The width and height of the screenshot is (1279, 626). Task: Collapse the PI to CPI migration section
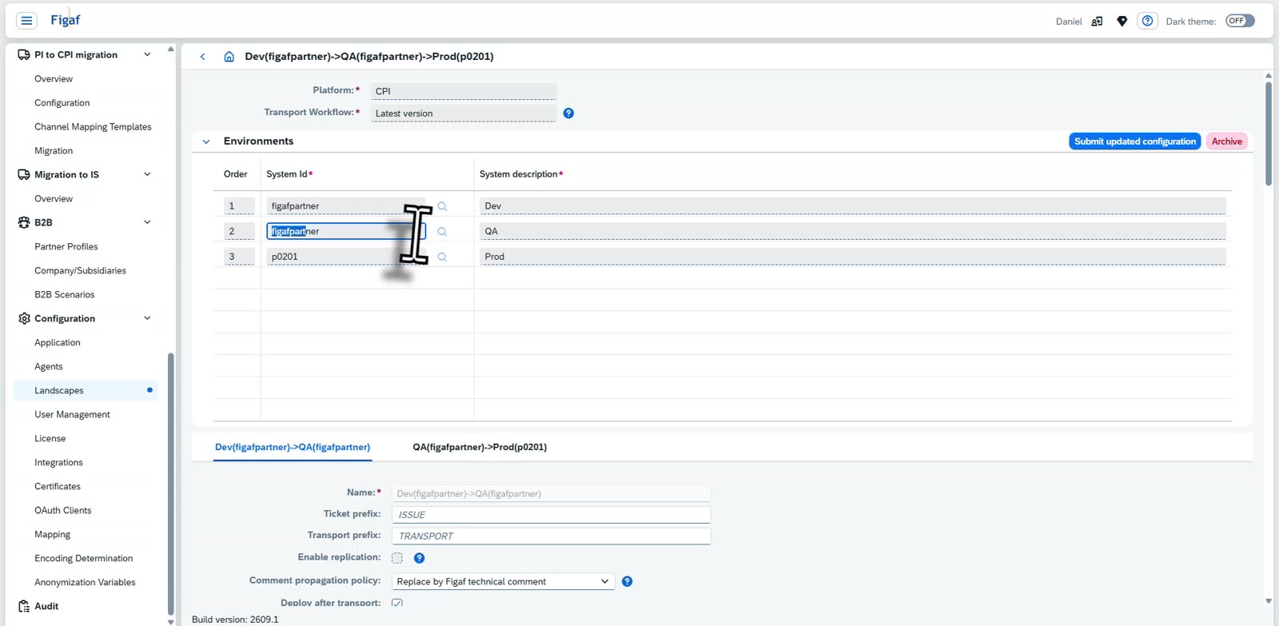(147, 54)
